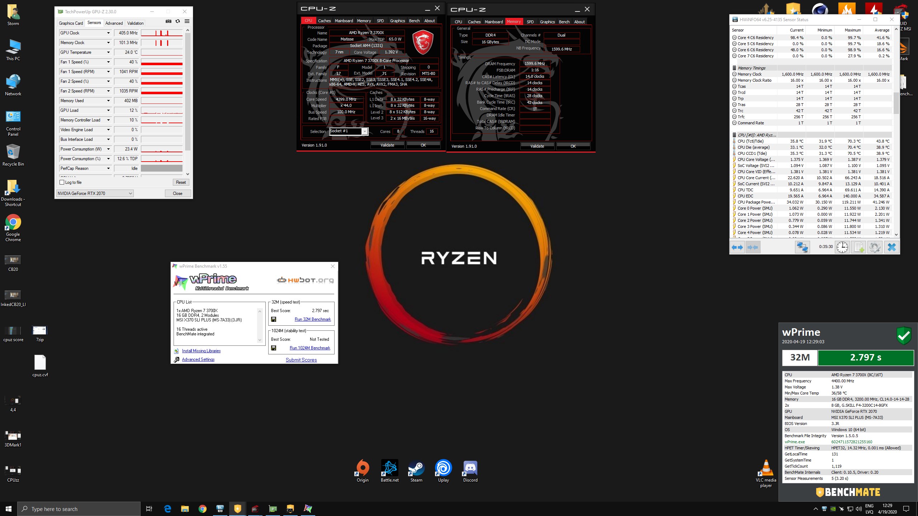
Task: Click the GPU Clock value 405.0 MHz field
Action: pos(127,33)
